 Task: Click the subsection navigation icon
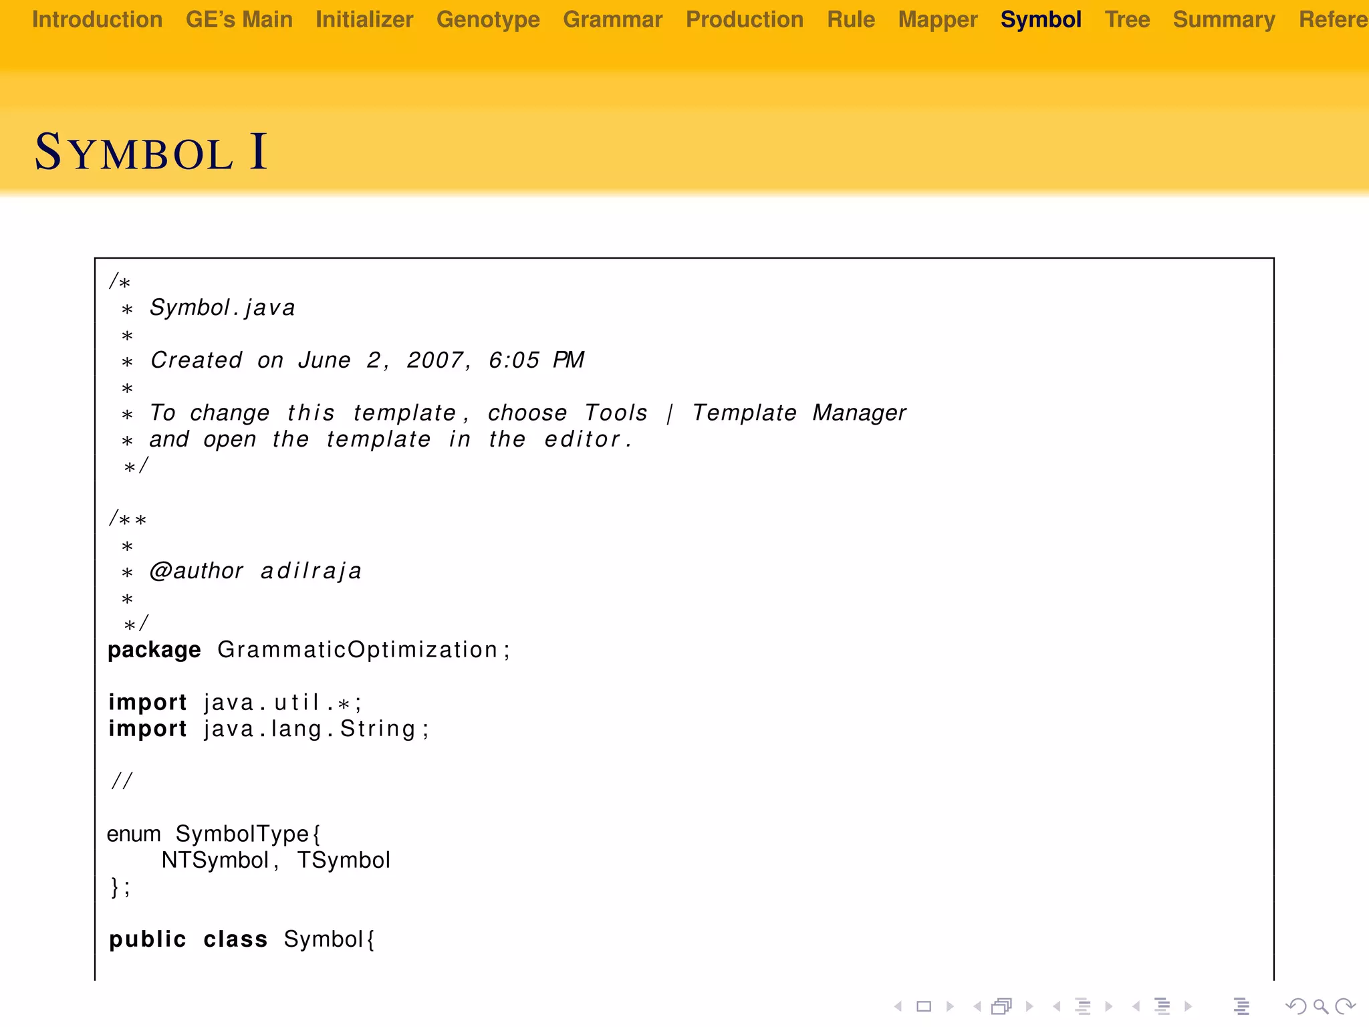point(1083,1006)
